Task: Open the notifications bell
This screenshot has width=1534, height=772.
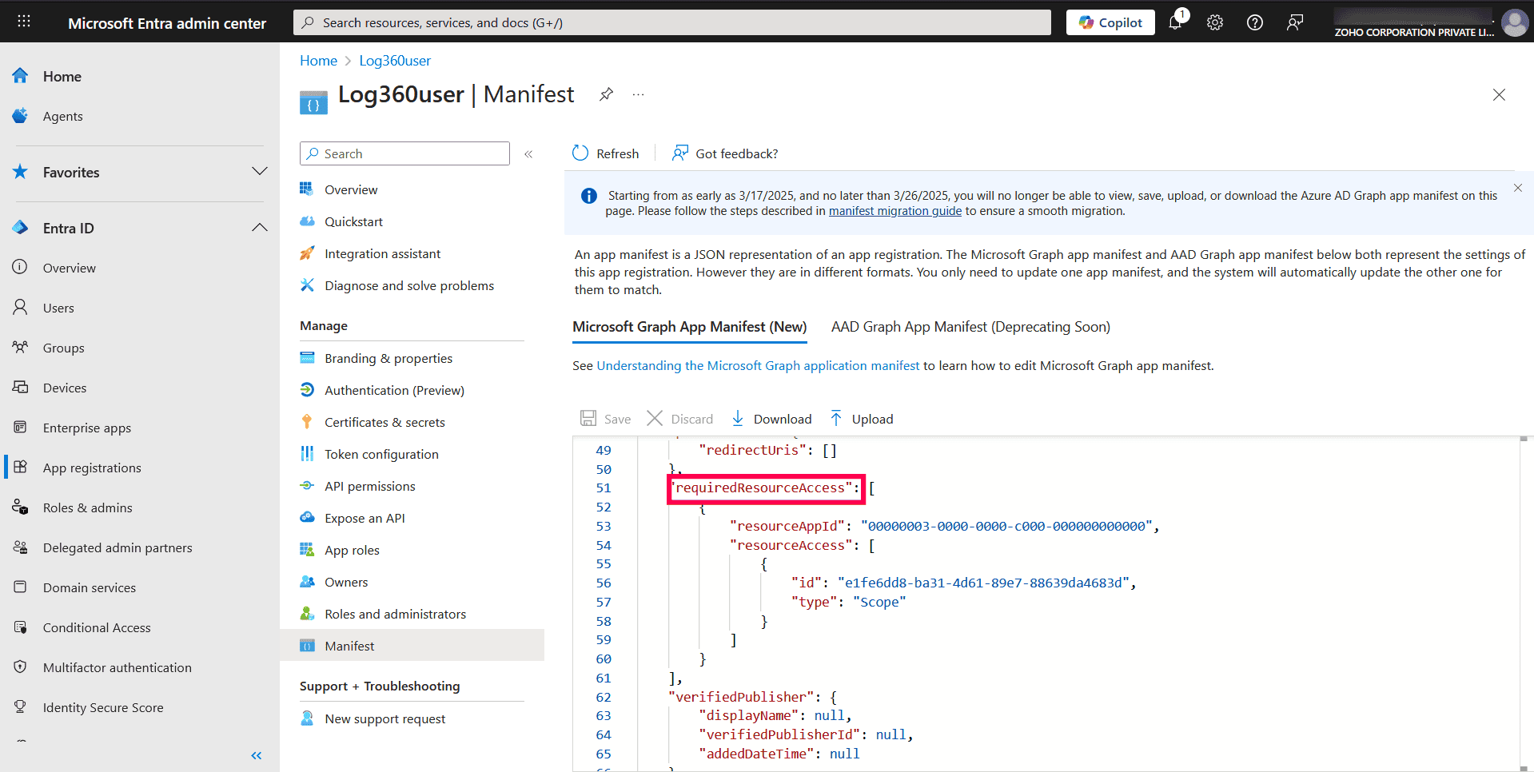Action: [1175, 22]
